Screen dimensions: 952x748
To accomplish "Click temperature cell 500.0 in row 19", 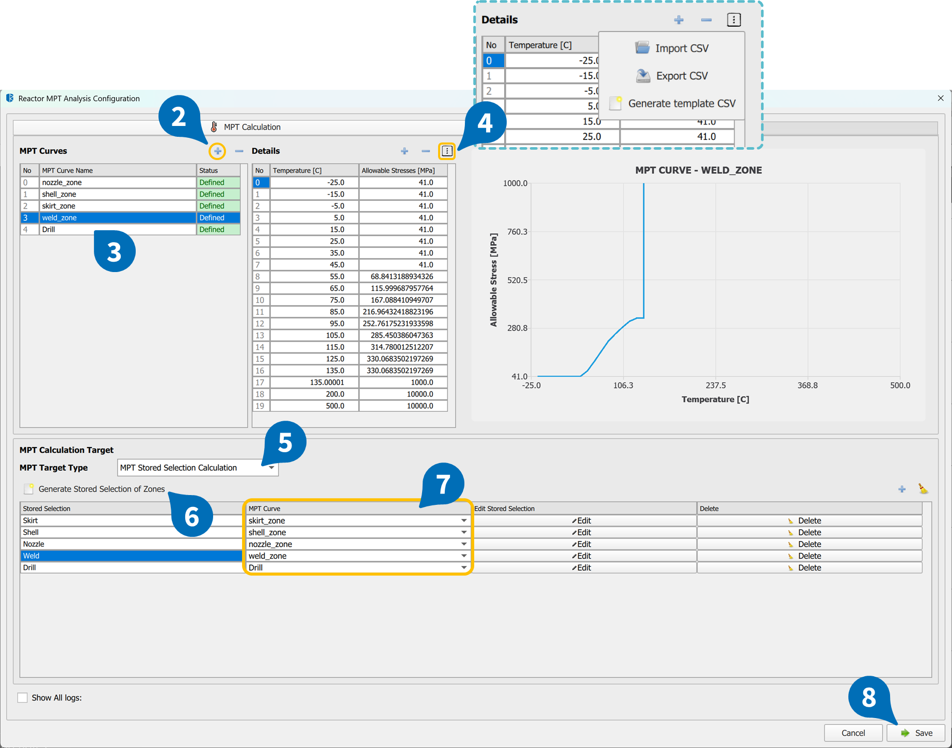I will pyautogui.click(x=314, y=406).
